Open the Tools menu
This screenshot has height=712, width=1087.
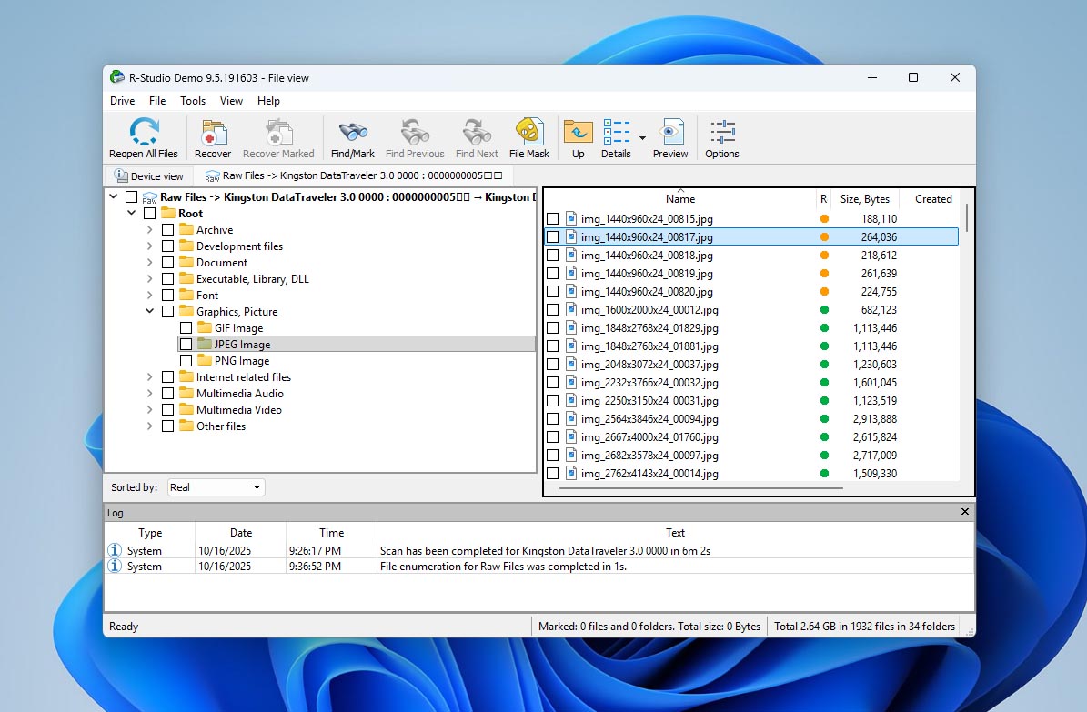[193, 101]
